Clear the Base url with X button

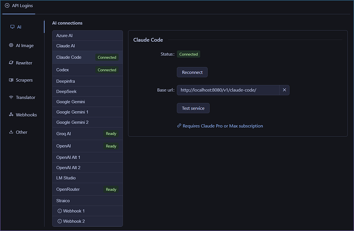[284, 90]
